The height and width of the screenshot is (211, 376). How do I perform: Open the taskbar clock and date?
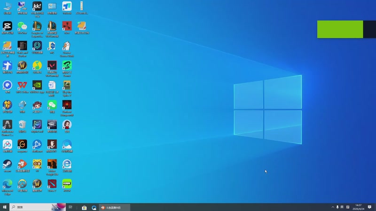358,207
